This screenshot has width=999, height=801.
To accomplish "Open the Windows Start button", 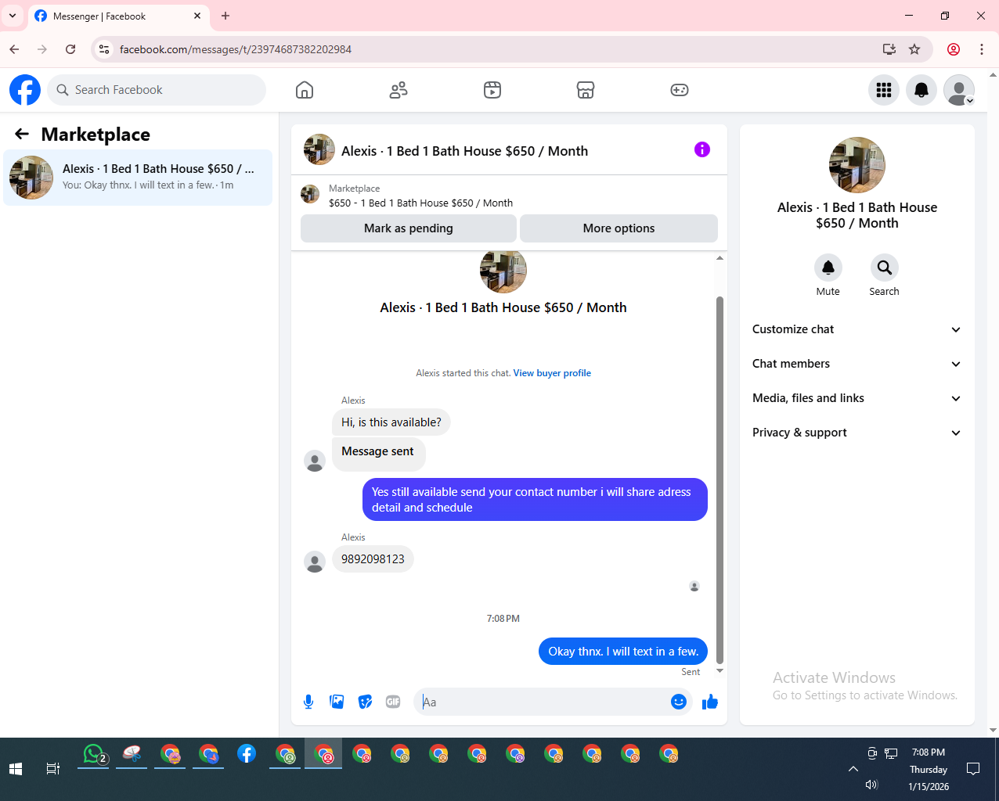I will coord(16,769).
